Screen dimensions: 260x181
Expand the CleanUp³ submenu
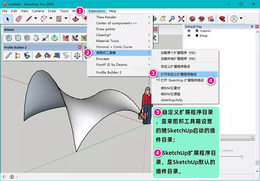point(120,35)
